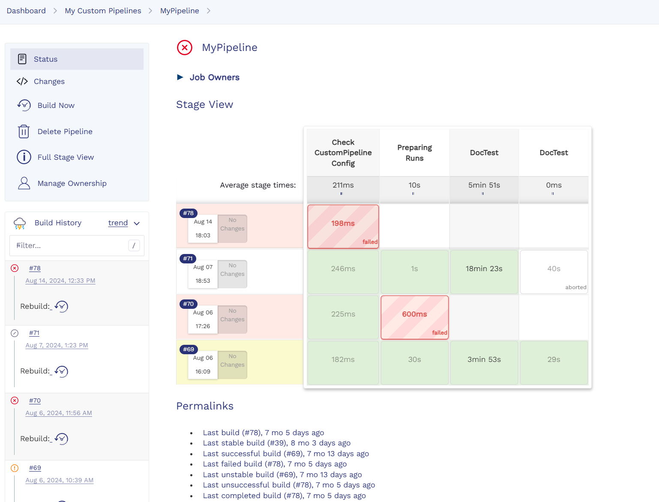Open build #78 link in Build History
Screen dimensions: 659x502
pos(35,268)
